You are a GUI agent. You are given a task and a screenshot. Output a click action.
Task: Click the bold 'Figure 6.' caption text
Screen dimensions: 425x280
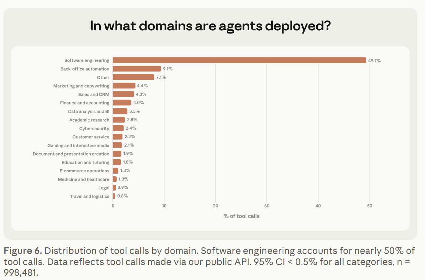[x=23, y=251]
